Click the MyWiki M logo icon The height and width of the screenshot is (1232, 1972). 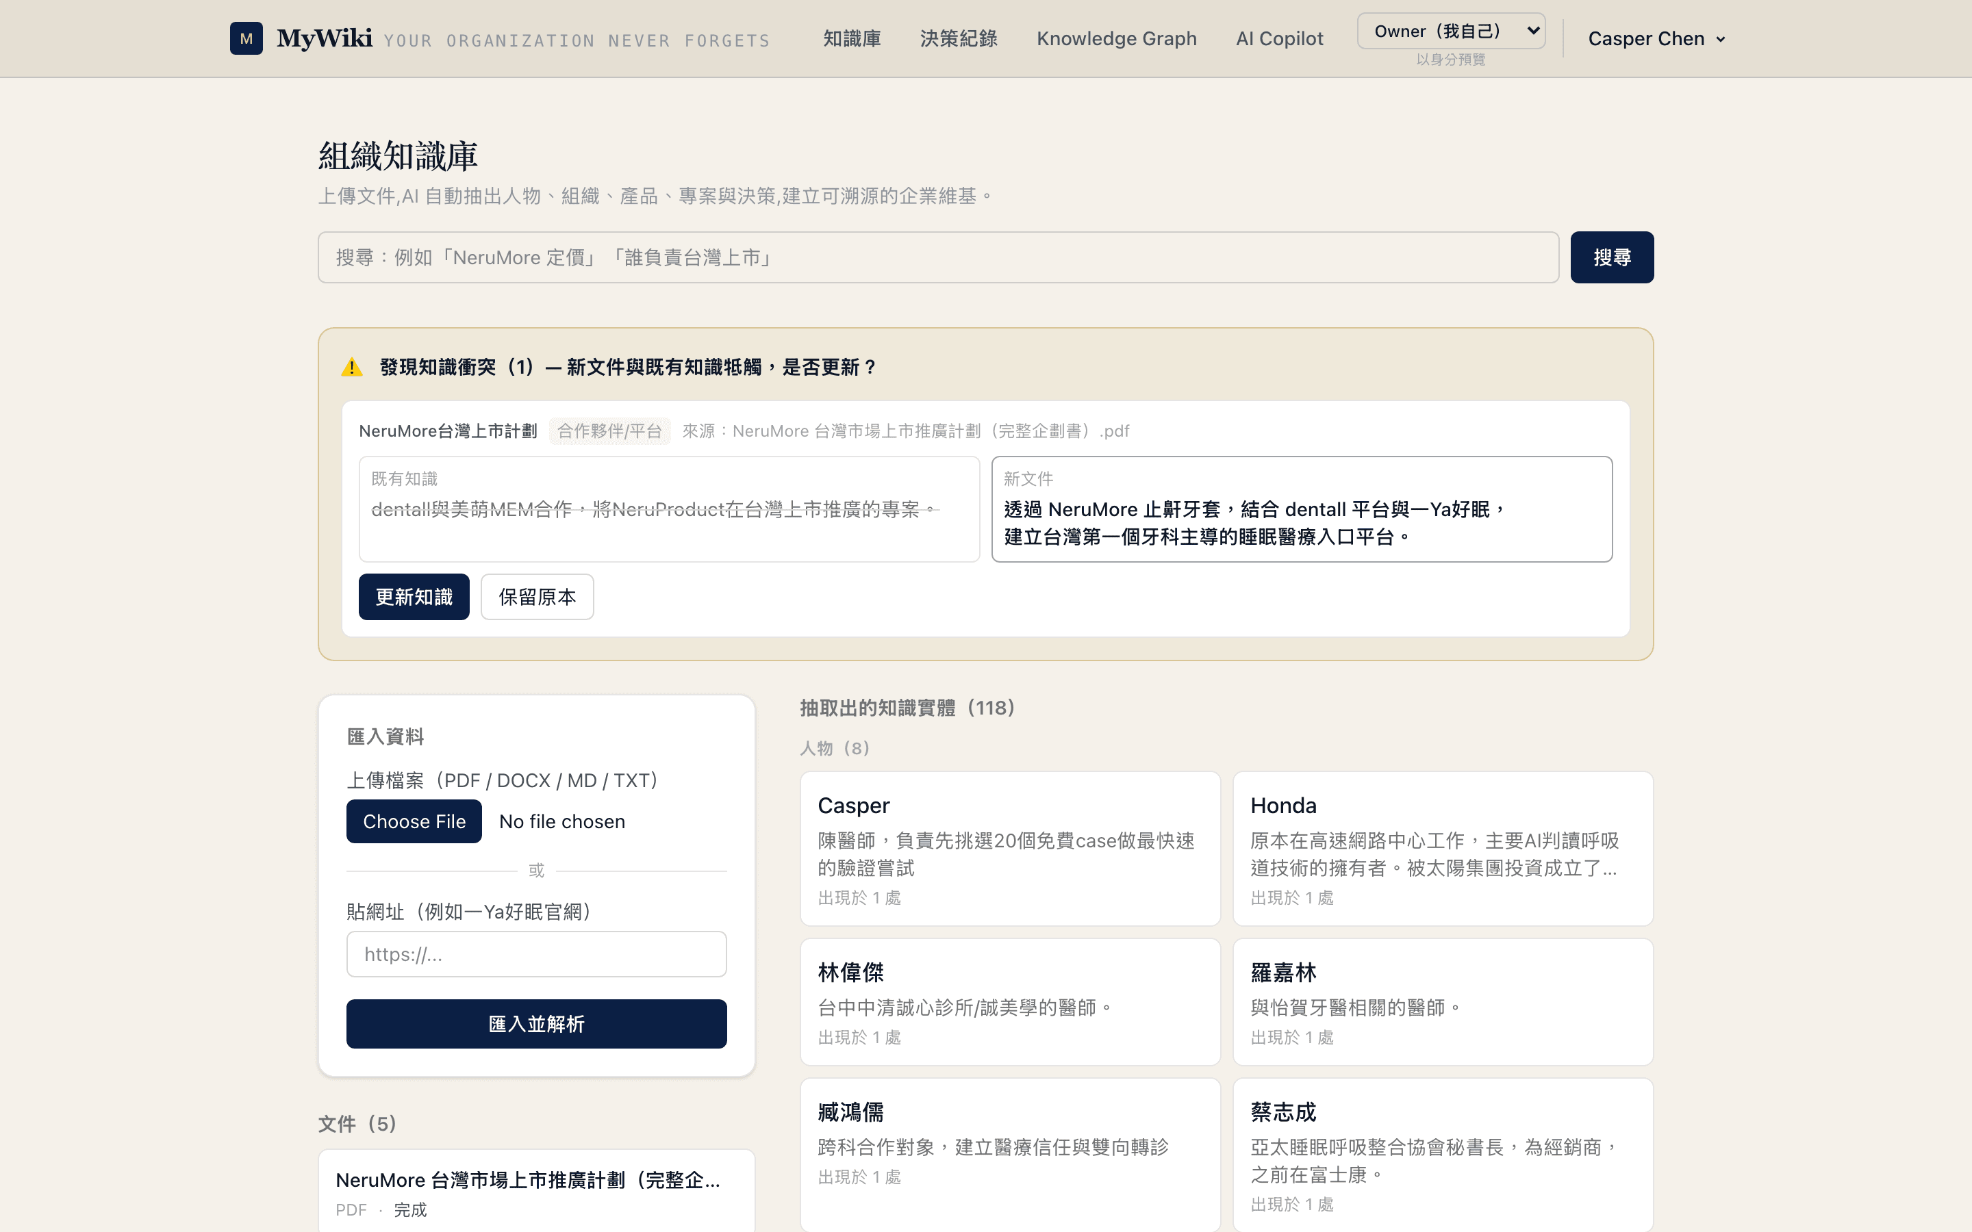246,38
